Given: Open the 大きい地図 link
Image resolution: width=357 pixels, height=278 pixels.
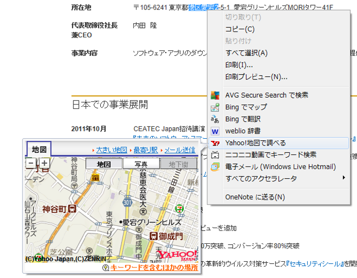Looking at the screenshot, I should 111,150.
